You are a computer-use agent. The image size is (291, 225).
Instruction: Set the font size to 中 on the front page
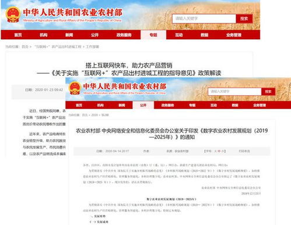pyautogui.click(x=219, y=151)
